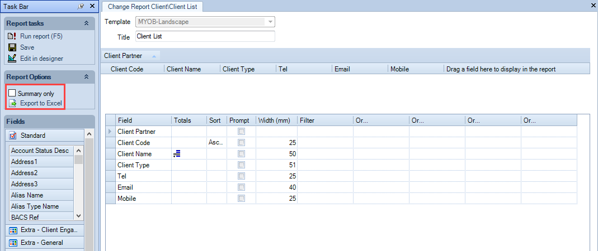Toggle Client Partner group sort arrow

click(154, 56)
